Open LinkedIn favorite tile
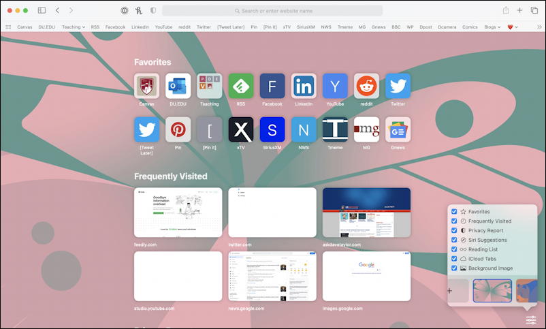 click(x=304, y=86)
